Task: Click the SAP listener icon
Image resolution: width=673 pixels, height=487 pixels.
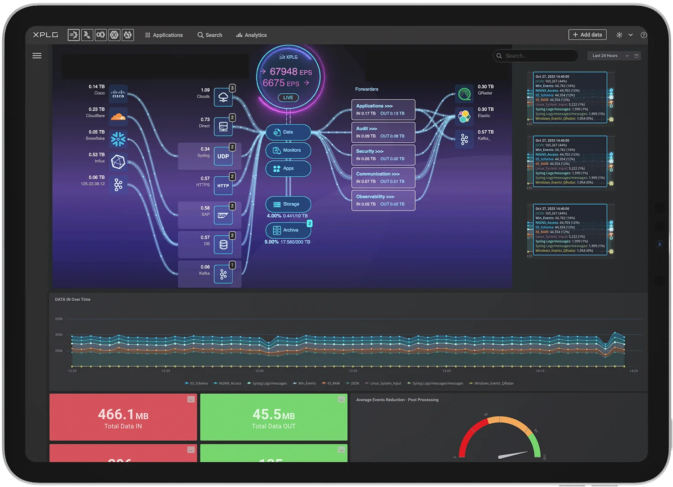Action: [x=223, y=215]
